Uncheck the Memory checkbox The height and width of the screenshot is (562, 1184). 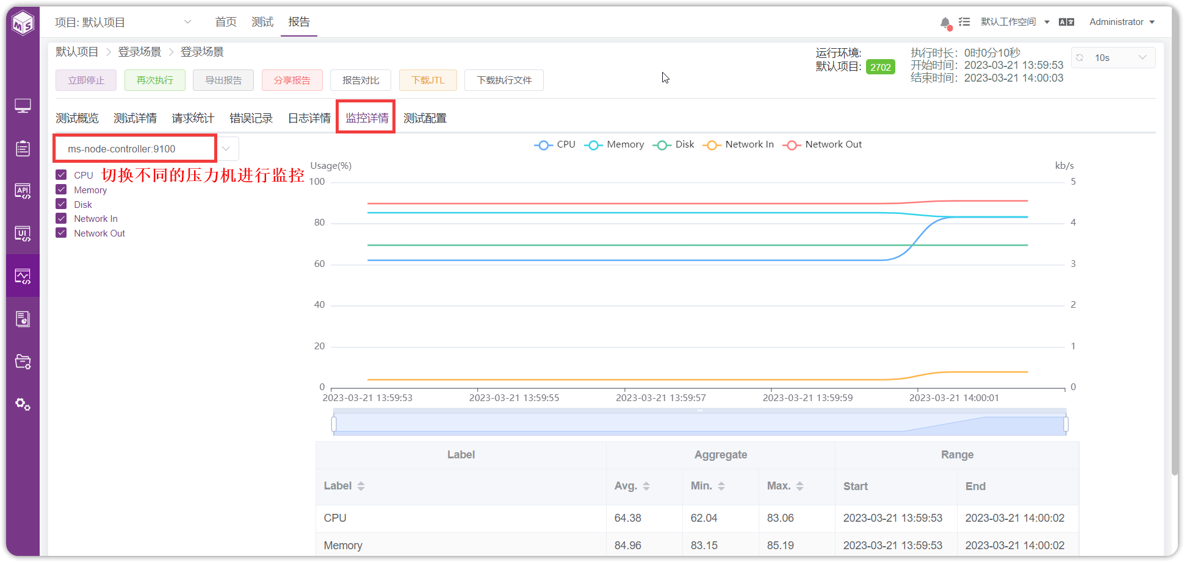tap(61, 190)
